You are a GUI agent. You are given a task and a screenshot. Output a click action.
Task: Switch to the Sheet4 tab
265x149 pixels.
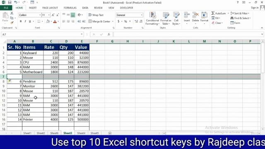pos(81,133)
